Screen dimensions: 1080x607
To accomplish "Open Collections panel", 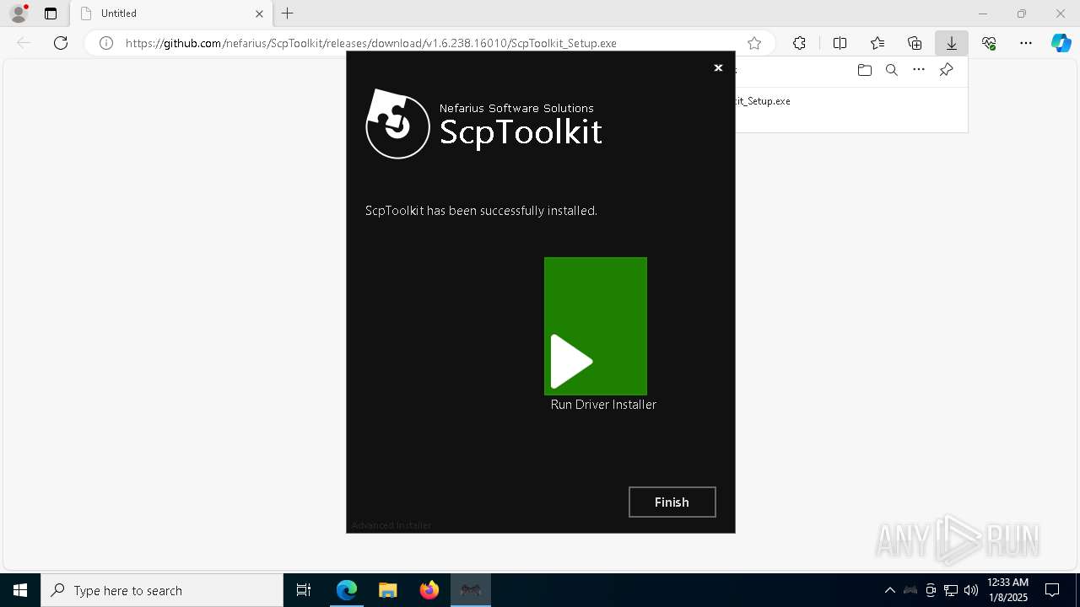I will 915,43.
